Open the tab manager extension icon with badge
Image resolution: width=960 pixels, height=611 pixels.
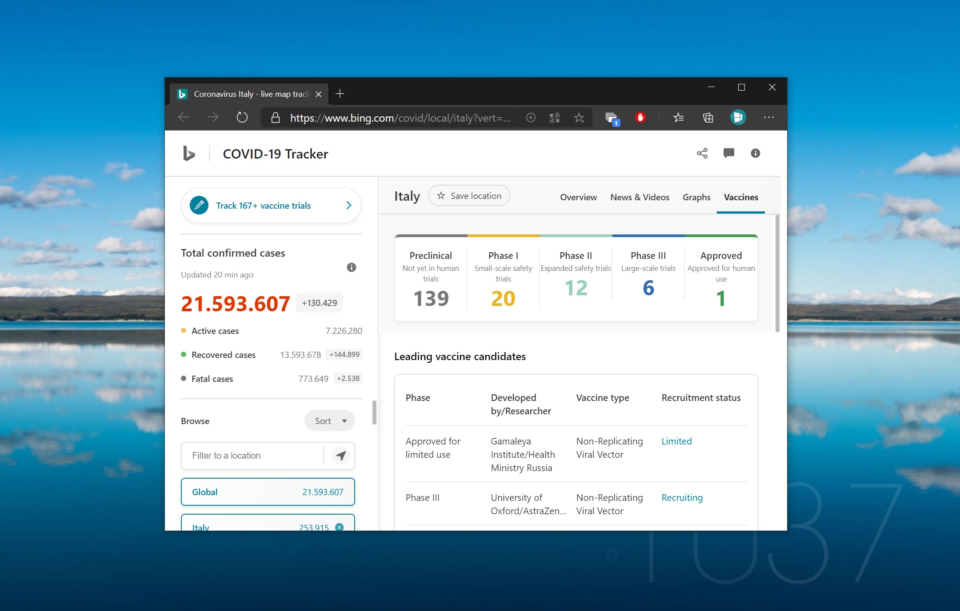612,119
